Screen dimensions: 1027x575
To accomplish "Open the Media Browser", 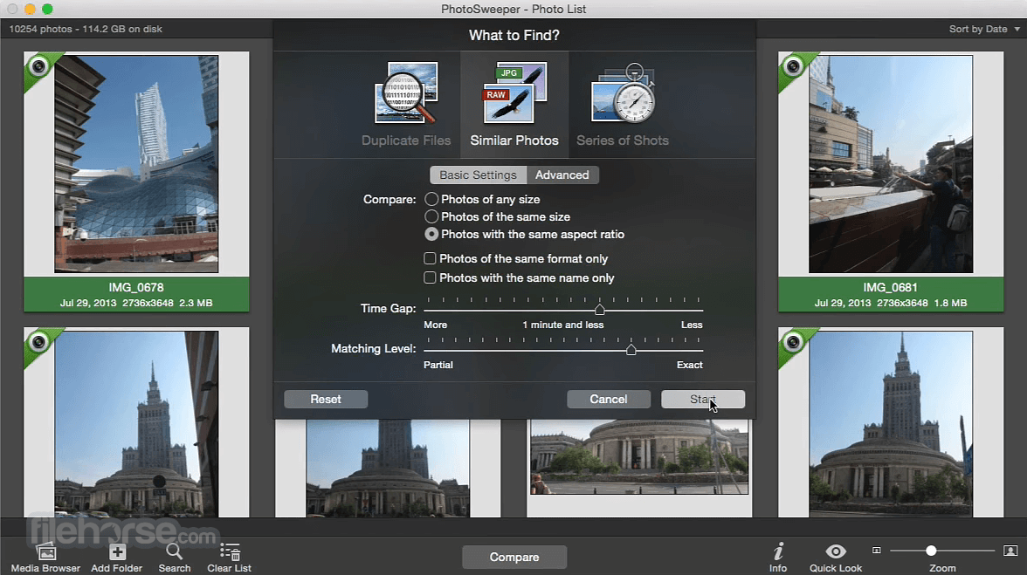I will click(45, 552).
